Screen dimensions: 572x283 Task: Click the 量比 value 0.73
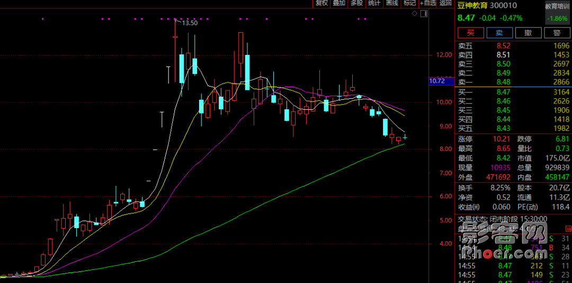click(562, 148)
